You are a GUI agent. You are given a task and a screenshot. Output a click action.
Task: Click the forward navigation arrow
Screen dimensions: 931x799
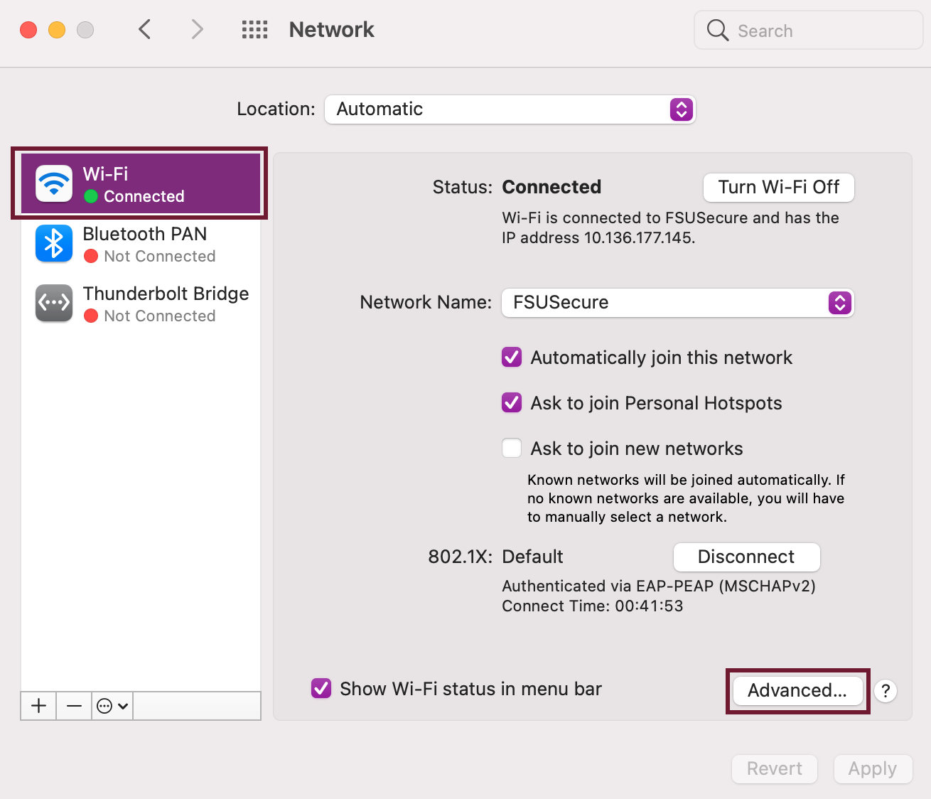pos(197,29)
